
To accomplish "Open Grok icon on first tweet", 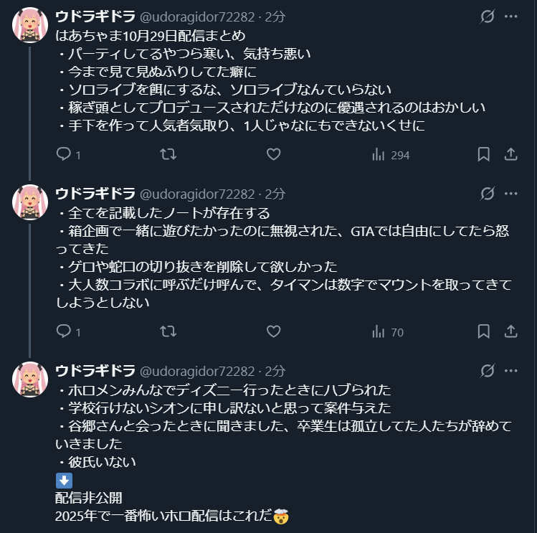I will (x=488, y=16).
